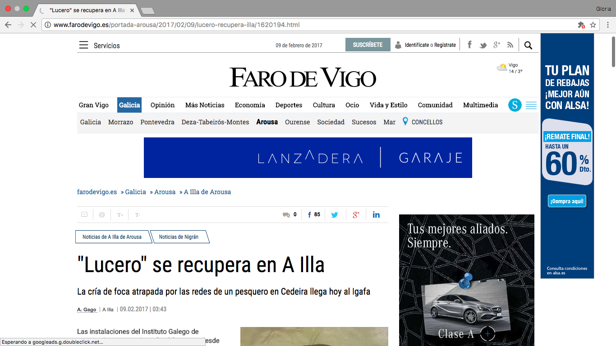Click the user icon beside Identifícate

(398, 45)
